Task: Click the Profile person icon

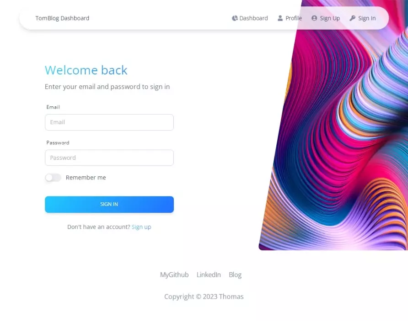Action: (x=280, y=18)
